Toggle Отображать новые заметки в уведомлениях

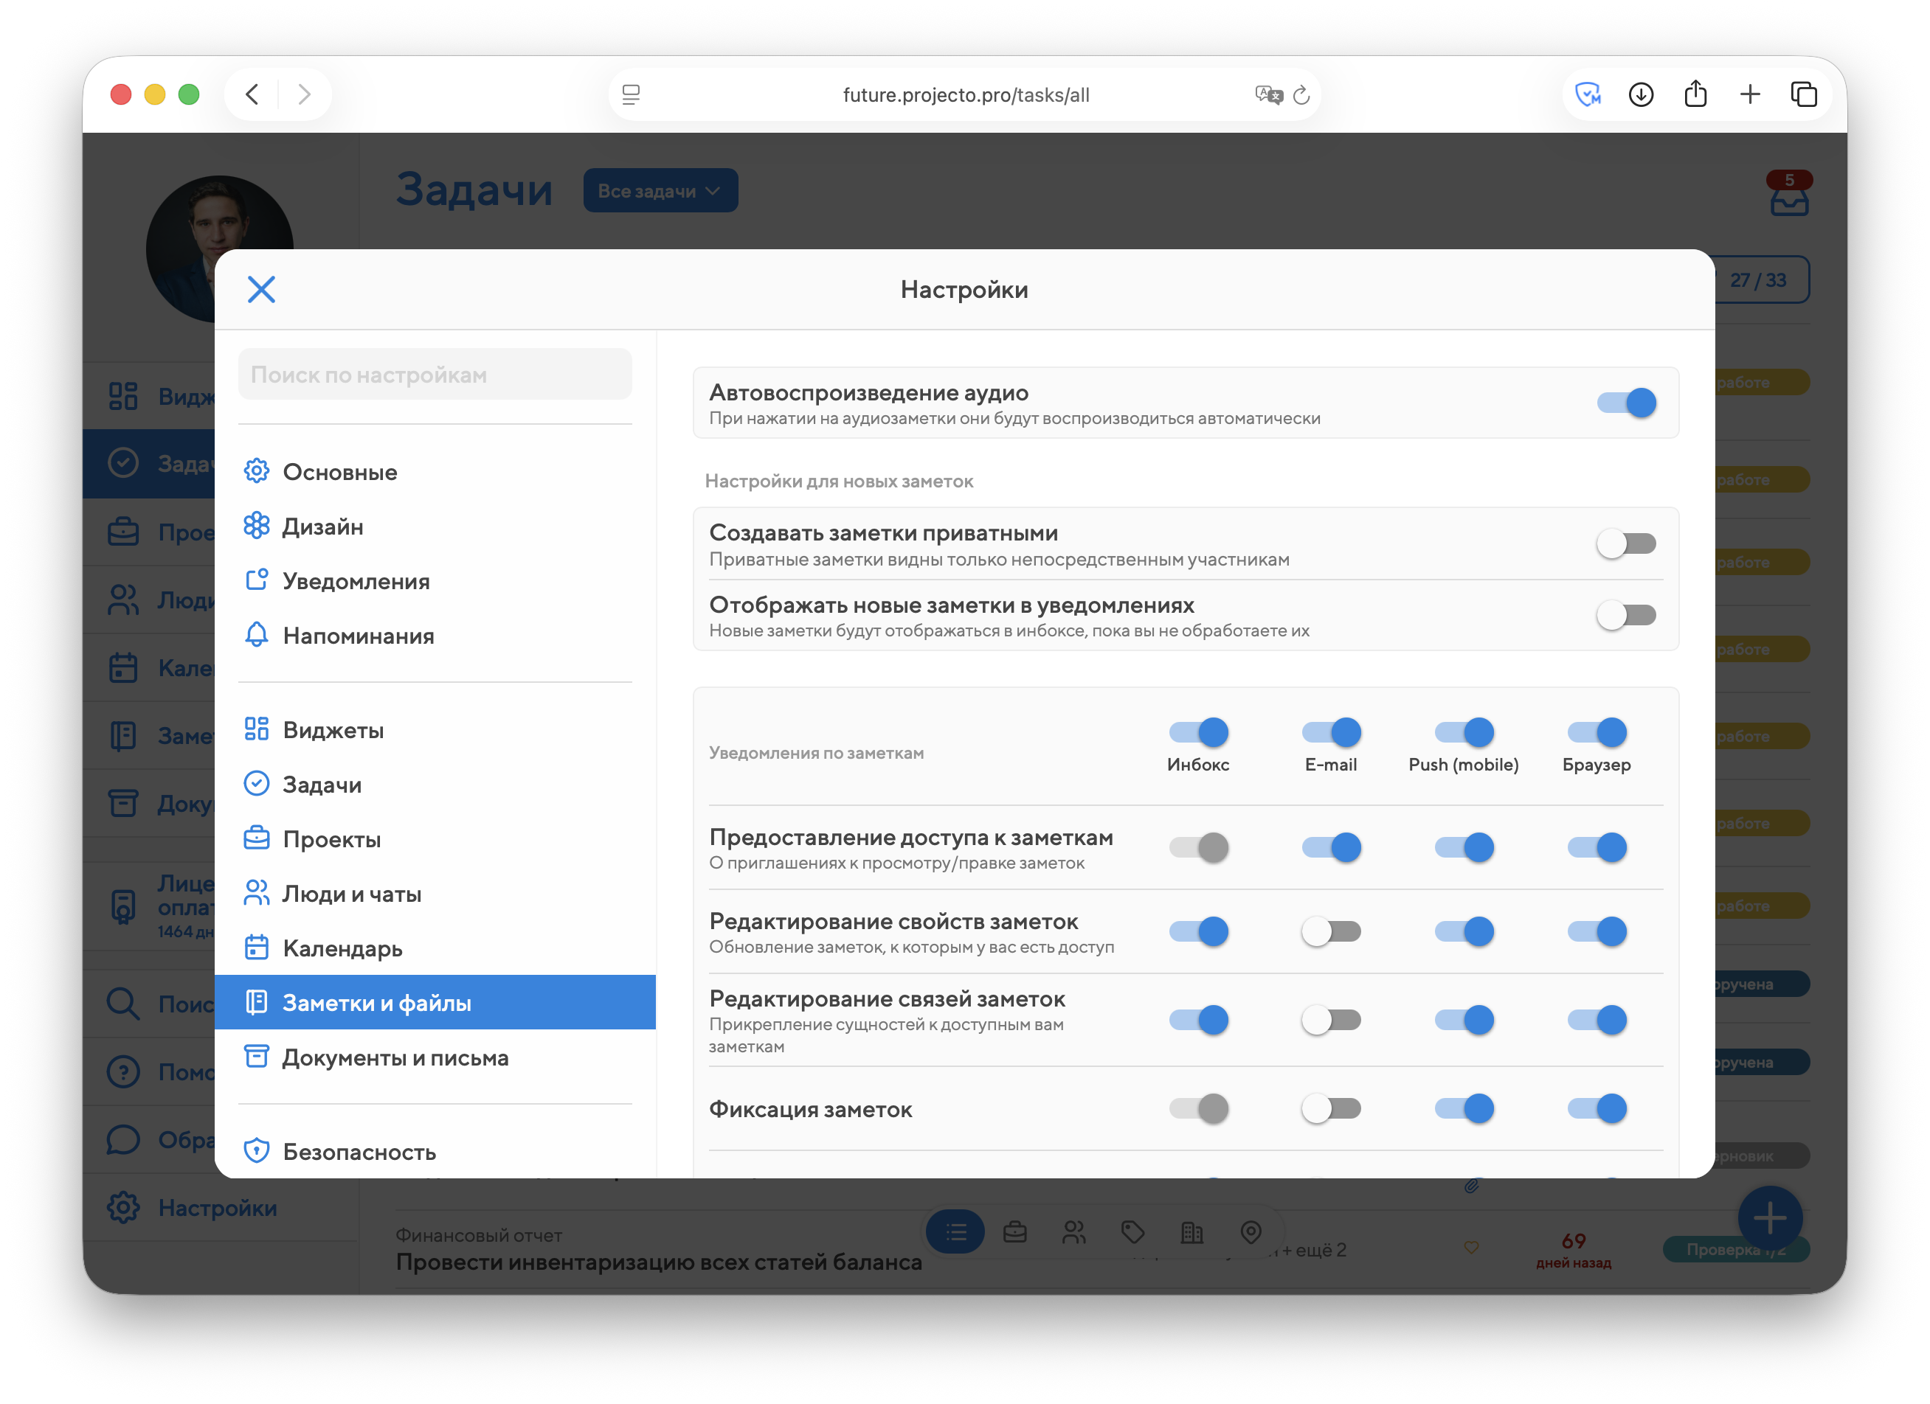(1625, 615)
